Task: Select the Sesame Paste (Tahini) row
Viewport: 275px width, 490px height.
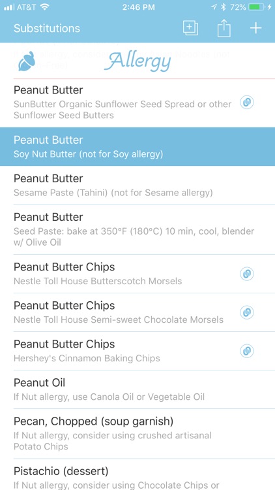Action: [x=137, y=186]
